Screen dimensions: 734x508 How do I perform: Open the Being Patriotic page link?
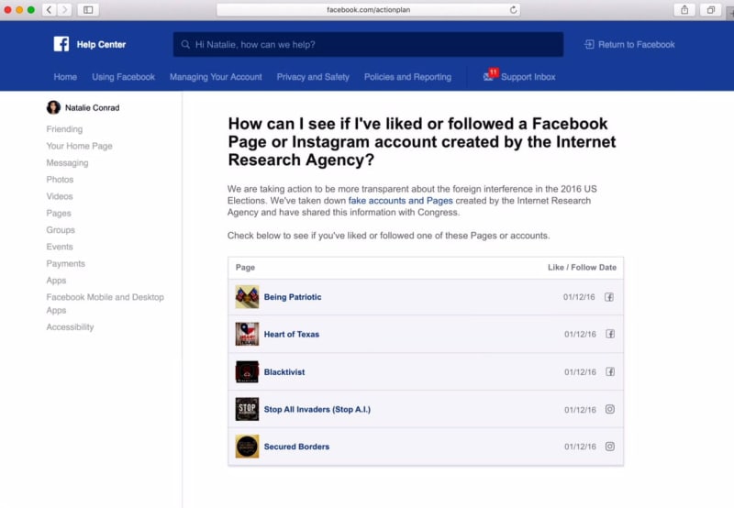(293, 297)
